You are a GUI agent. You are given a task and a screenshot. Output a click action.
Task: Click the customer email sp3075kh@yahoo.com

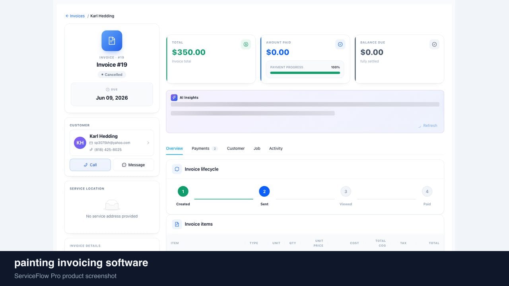pyautogui.click(x=112, y=143)
